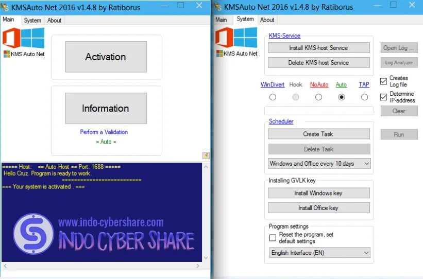Click Install KMS-host Service button
This screenshot has width=423, height=279.
tap(318, 48)
